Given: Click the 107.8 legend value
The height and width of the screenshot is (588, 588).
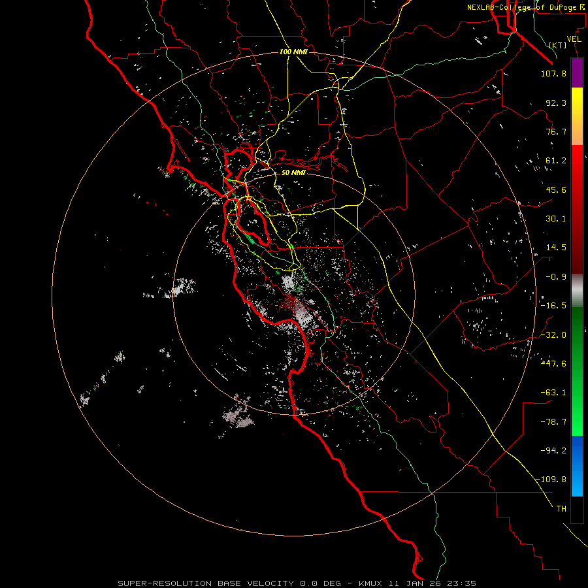Looking at the screenshot, I should point(553,73).
